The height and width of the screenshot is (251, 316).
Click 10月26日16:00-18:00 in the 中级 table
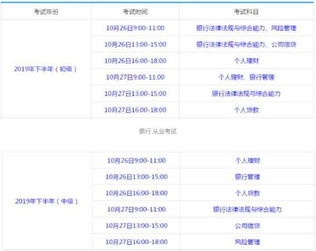pos(136,193)
